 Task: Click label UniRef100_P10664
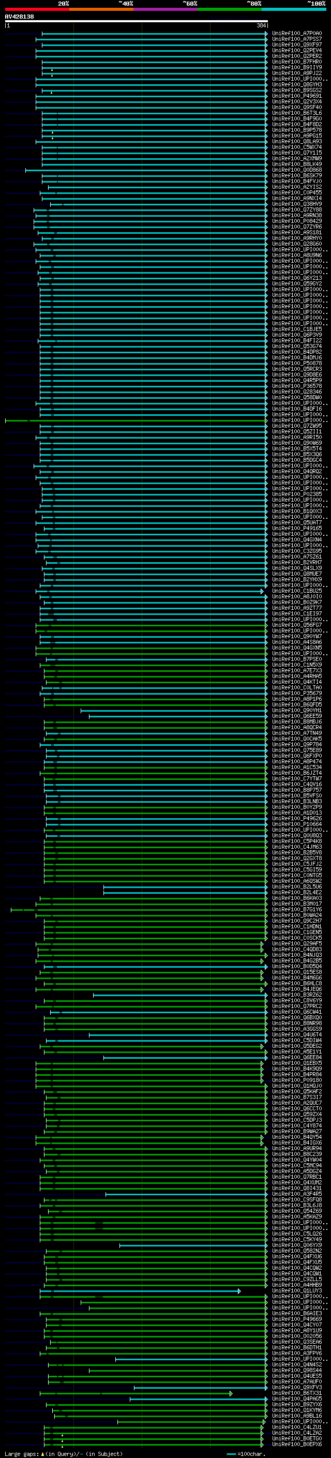pyautogui.click(x=296, y=824)
